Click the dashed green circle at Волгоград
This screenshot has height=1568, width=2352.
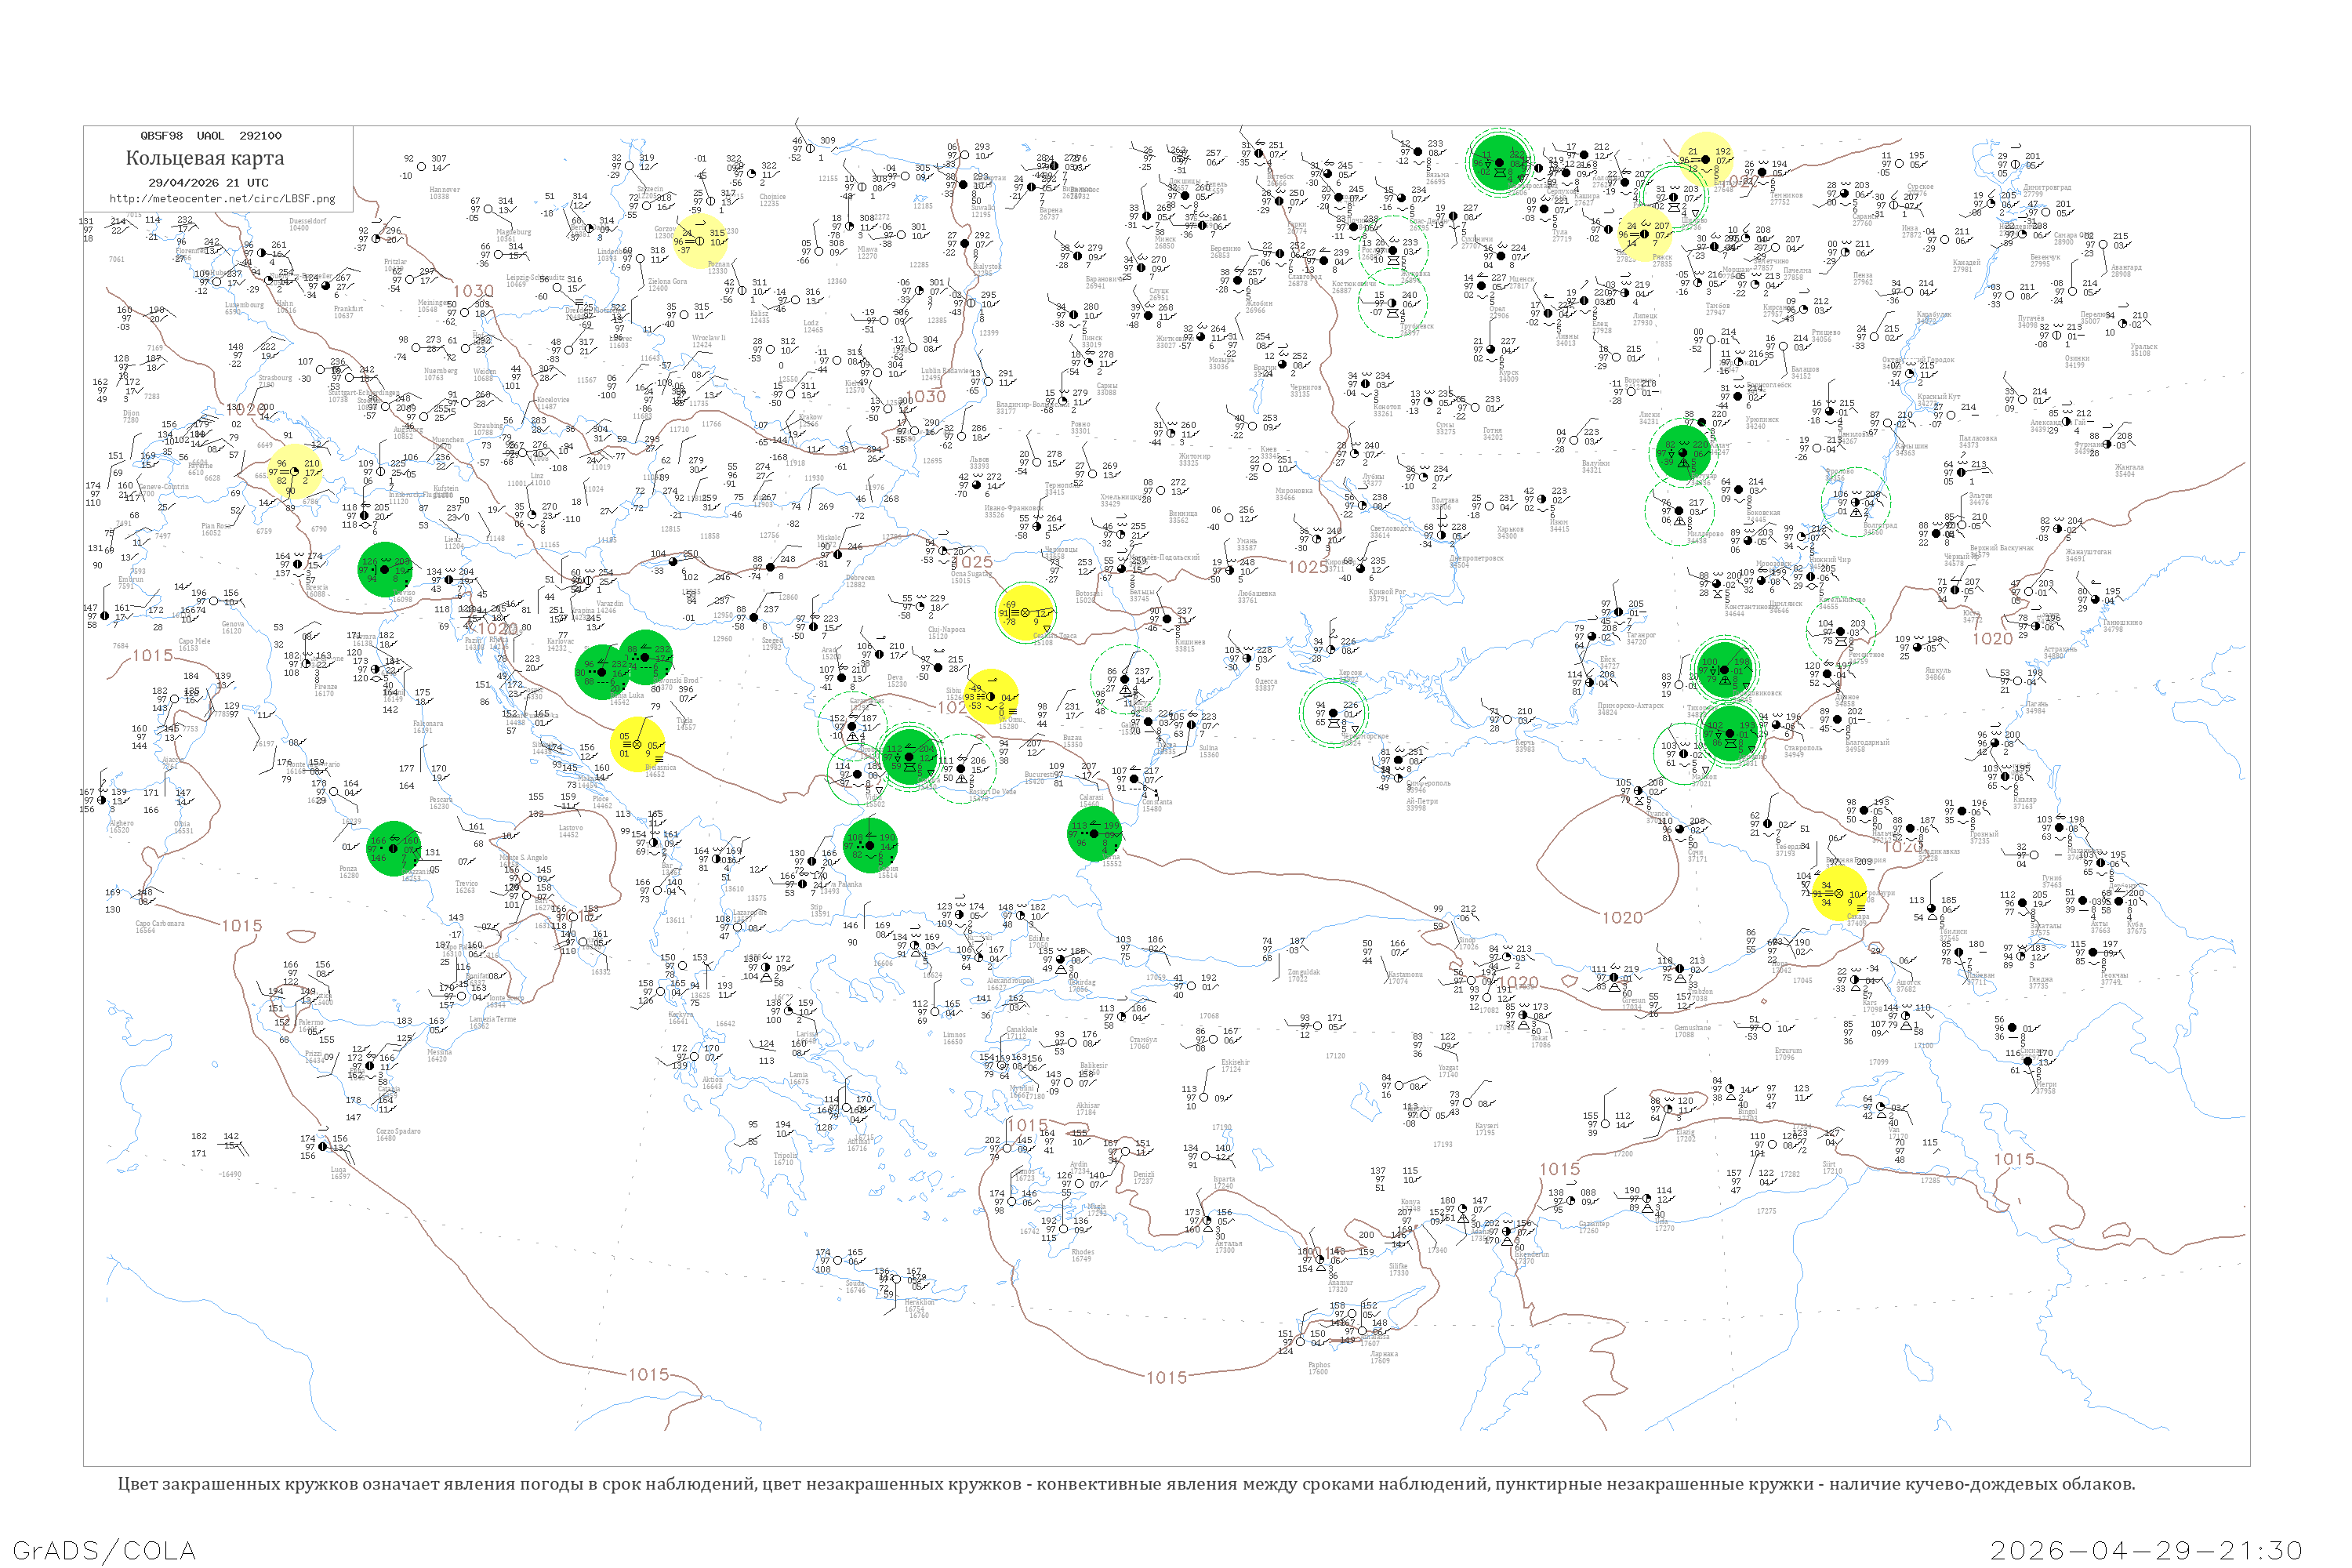[x=1855, y=502]
